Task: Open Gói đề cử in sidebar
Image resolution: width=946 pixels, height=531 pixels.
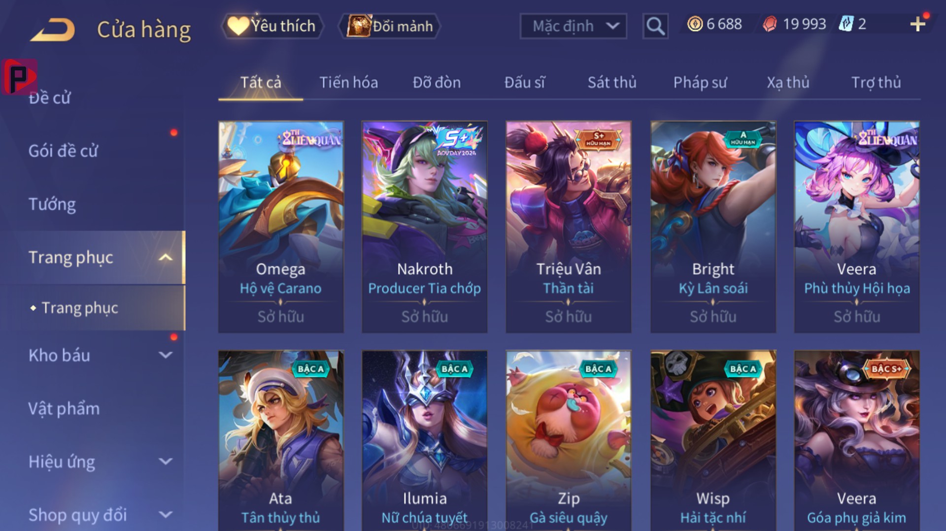Action: (63, 151)
